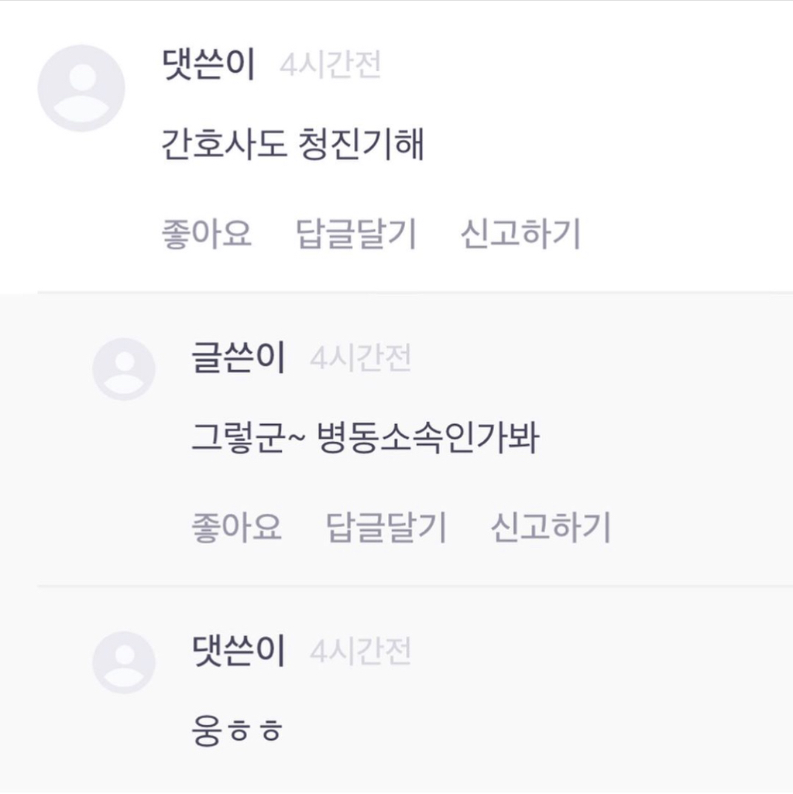Select the reply text 그렇군~ 병동소속인가봐

click(x=365, y=440)
